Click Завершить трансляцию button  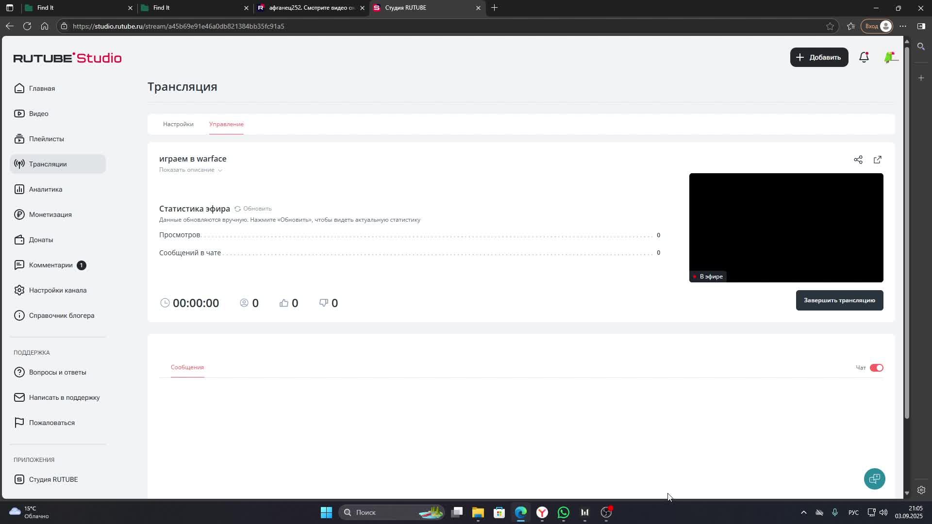coord(839,300)
